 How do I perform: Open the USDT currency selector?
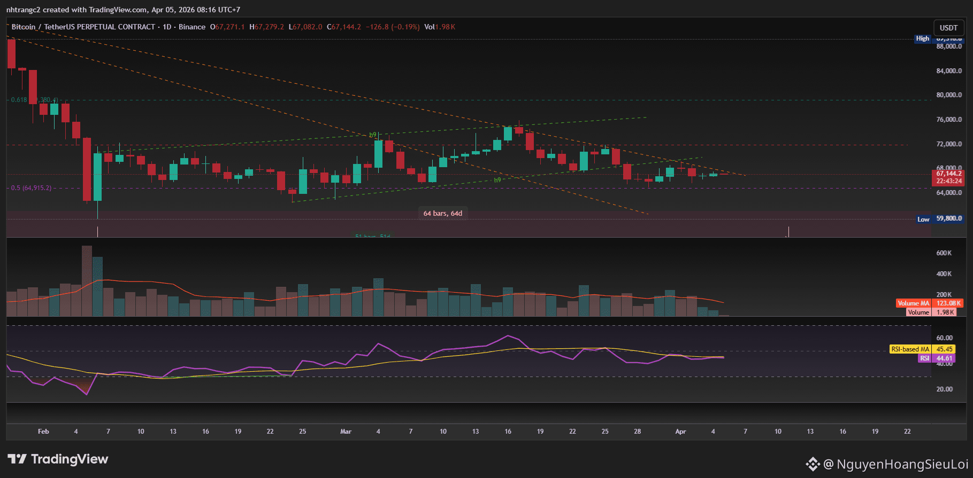(x=948, y=28)
